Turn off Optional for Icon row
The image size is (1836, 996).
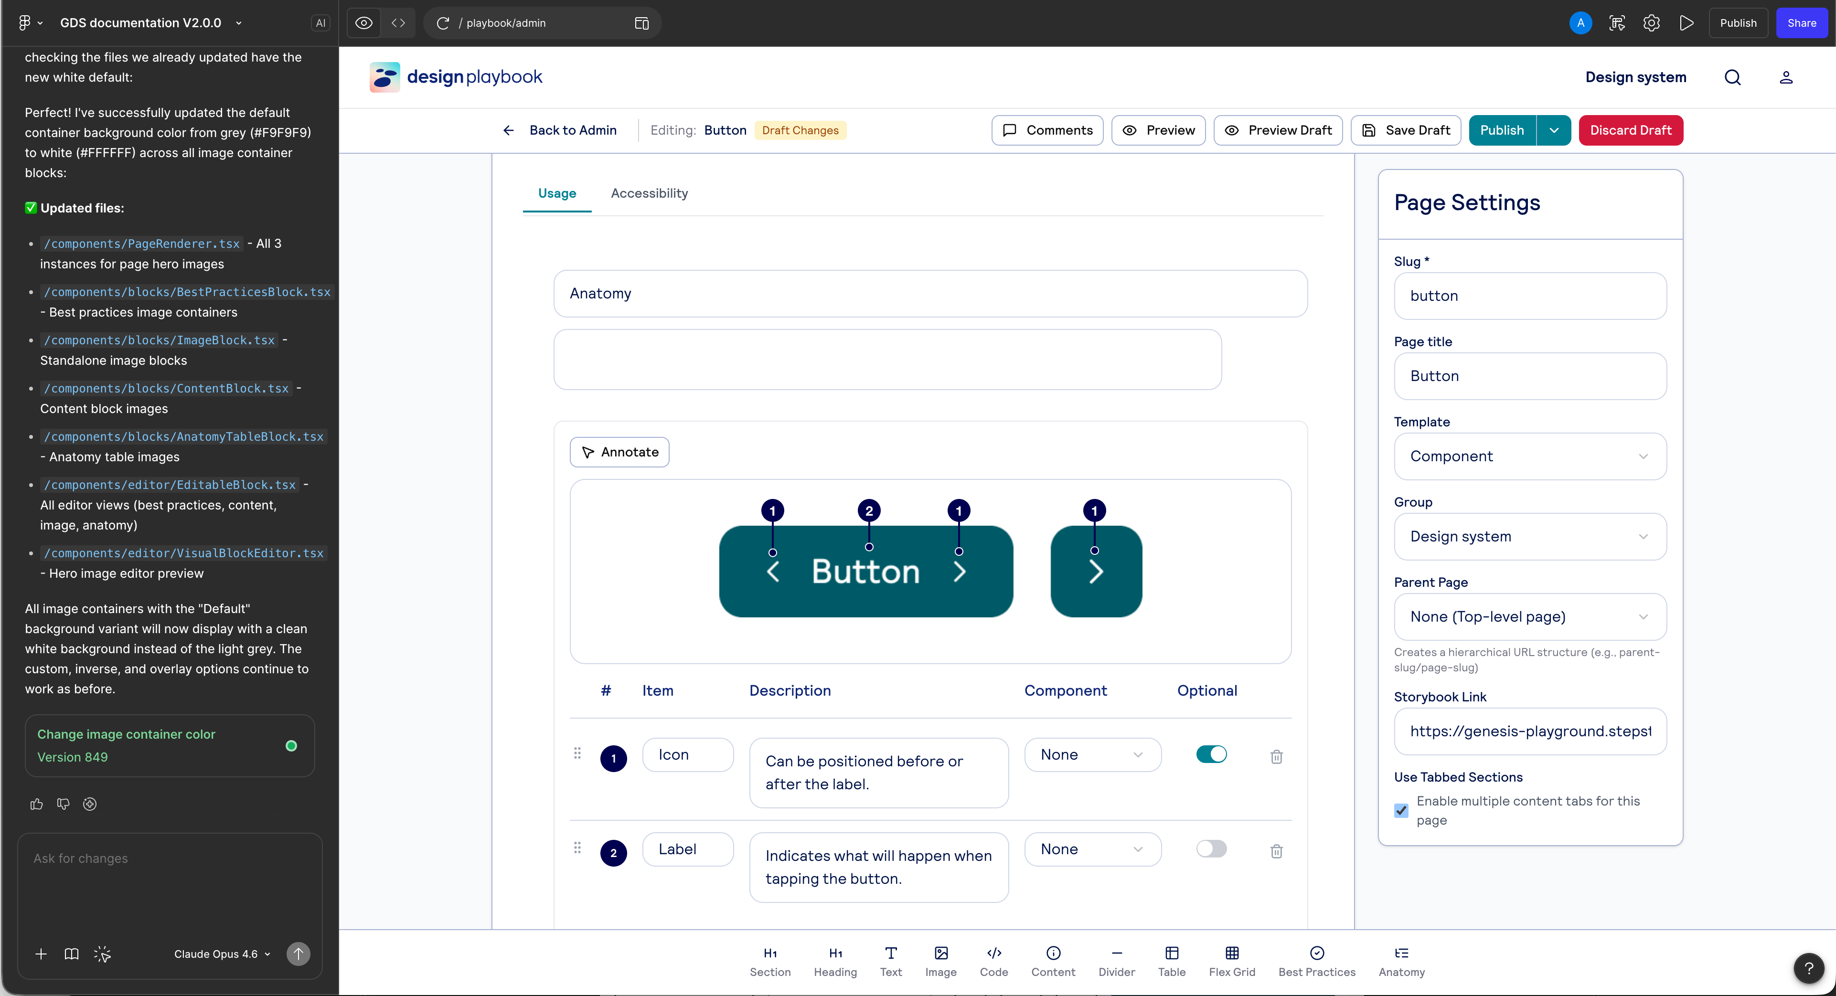tap(1211, 754)
